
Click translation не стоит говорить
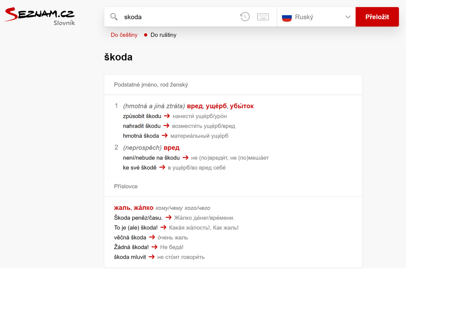point(181,257)
